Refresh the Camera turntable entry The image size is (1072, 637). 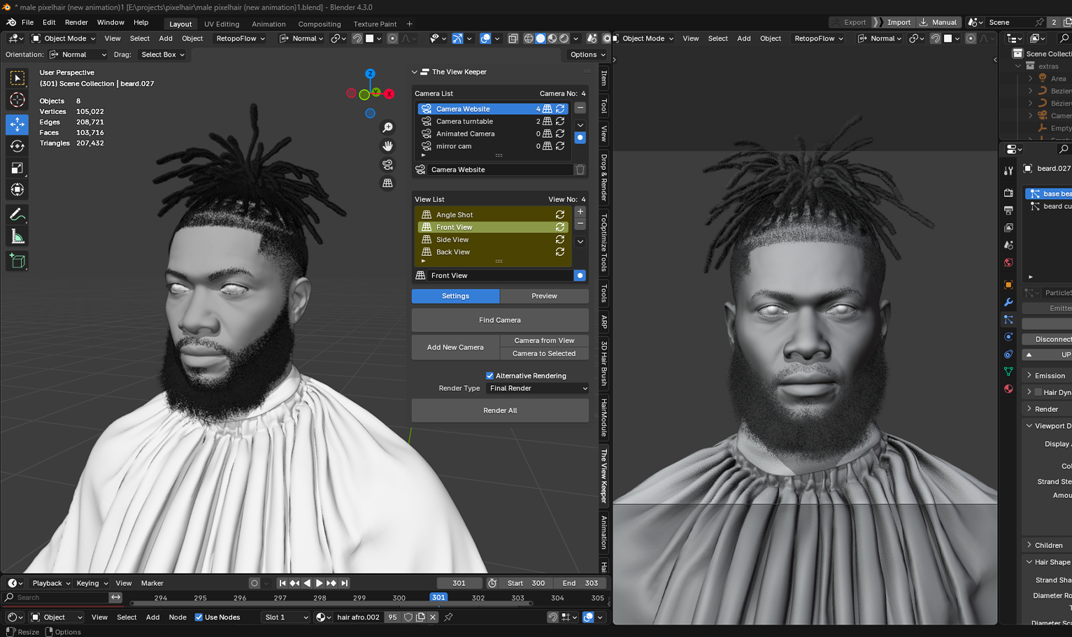tap(560, 121)
